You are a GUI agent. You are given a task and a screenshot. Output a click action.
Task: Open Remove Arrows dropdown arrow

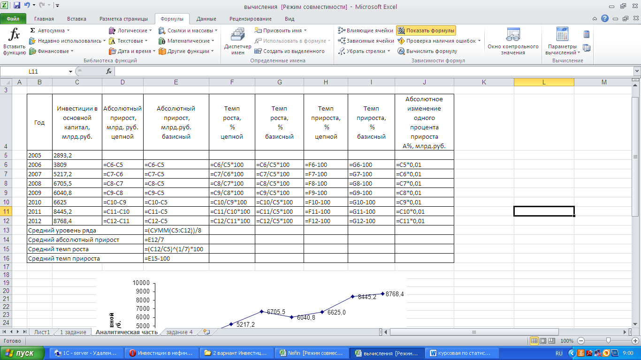tap(389, 51)
